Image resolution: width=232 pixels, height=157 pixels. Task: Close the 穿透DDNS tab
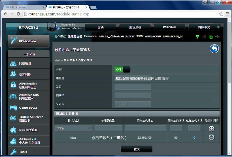pyautogui.click(x=86, y=7)
